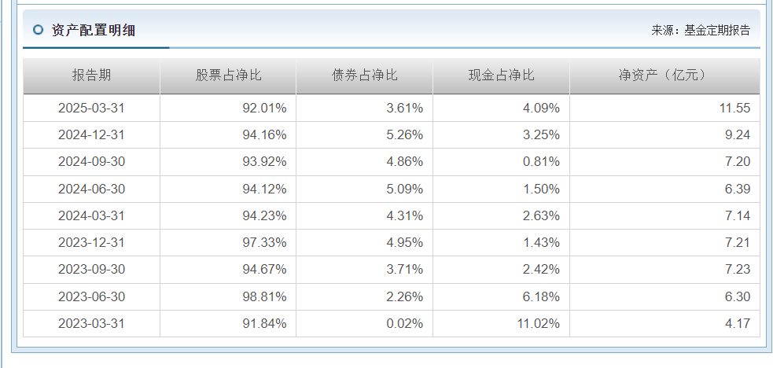
Task: Click the 现金占净比 column header
Action: tap(501, 75)
